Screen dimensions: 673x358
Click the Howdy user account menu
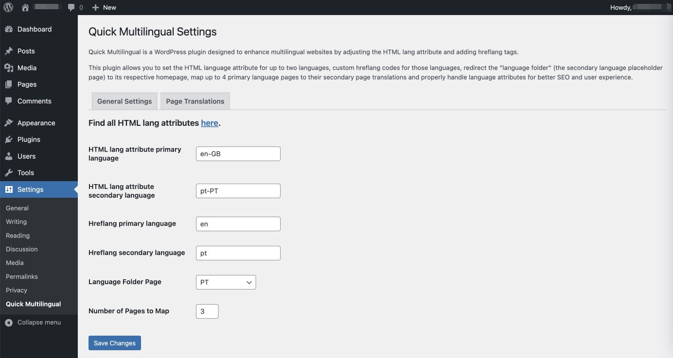[639, 7]
